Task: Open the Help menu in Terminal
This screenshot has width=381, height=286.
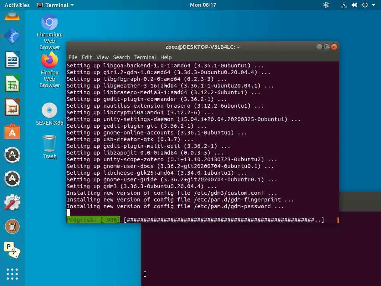Action: [166, 57]
